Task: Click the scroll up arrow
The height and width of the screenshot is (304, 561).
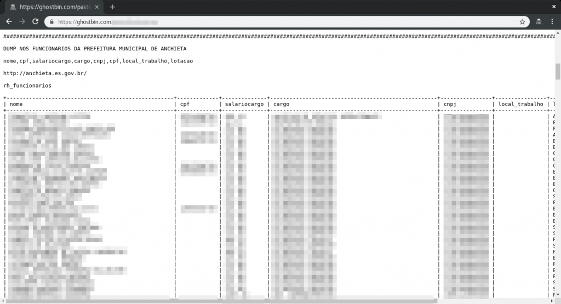Action: [558, 33]
